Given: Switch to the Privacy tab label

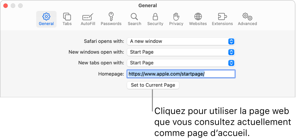Looking at the screenshot, I should click(176, 24).
